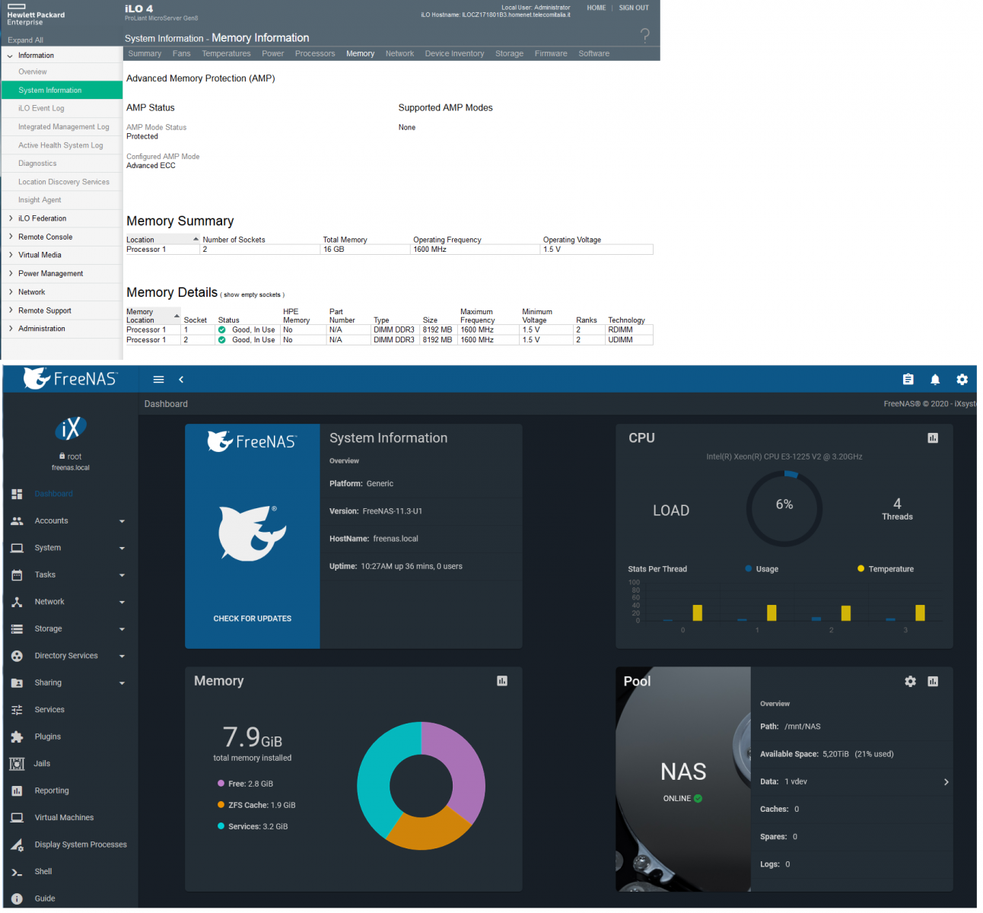Open Pool reports chart icon
983x913 pixels.
pos(933,681)
